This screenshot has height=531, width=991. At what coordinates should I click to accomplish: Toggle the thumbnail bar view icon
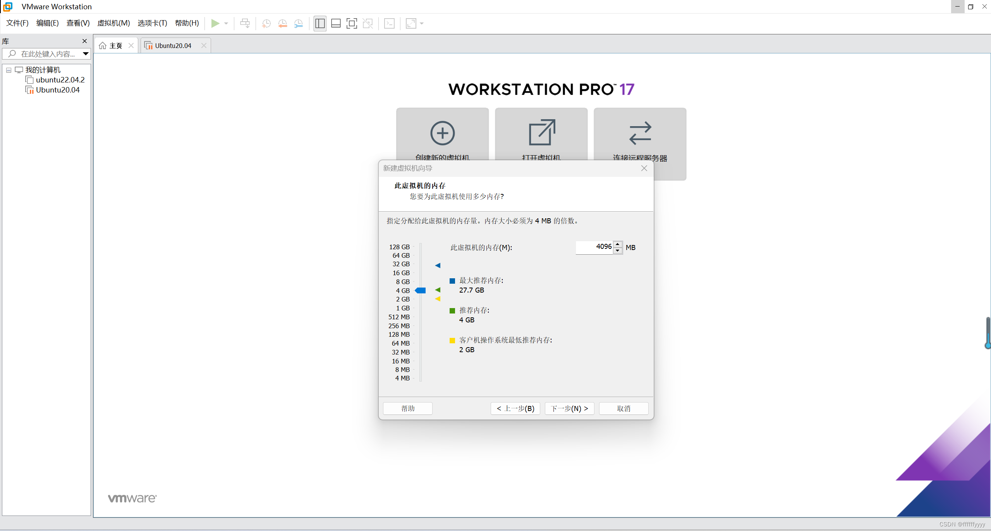click(336, 24)
